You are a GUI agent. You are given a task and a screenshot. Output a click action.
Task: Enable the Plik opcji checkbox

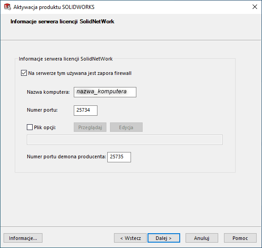pyautogui.click(x=30, y=127)
